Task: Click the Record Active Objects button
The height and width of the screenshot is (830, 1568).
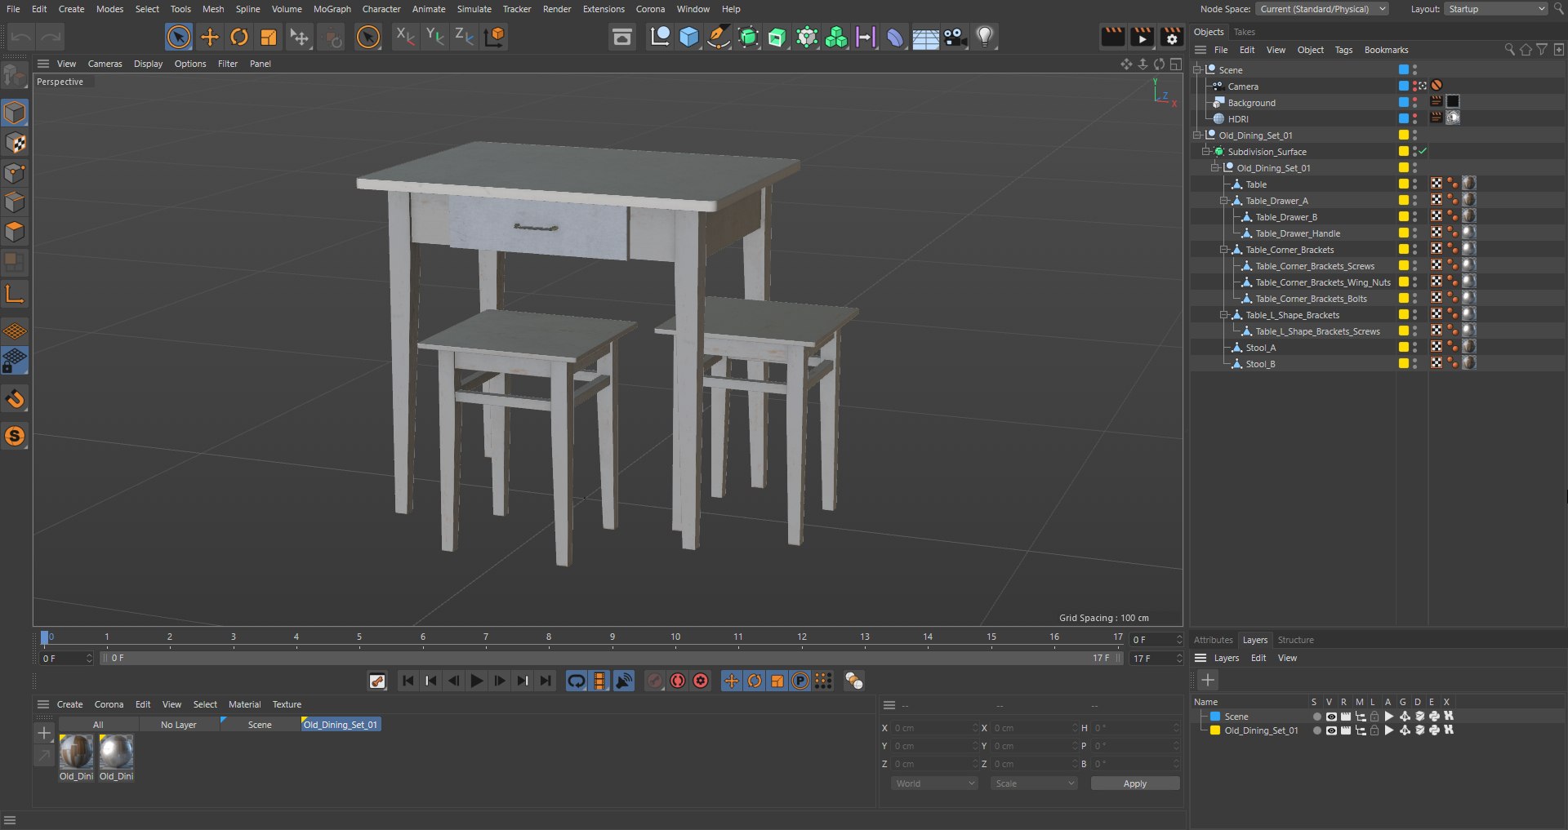Action: point(655,681)
